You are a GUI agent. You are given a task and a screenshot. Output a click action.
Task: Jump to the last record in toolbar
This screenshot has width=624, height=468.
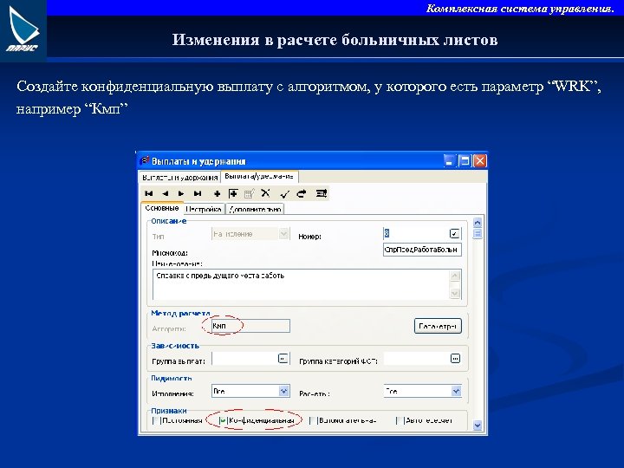coord(198,194)
